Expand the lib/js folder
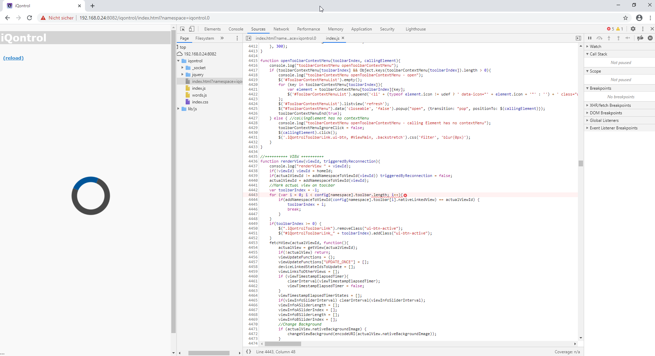Image resolution: width=655 pixels, height=356 pixels. 178,109
